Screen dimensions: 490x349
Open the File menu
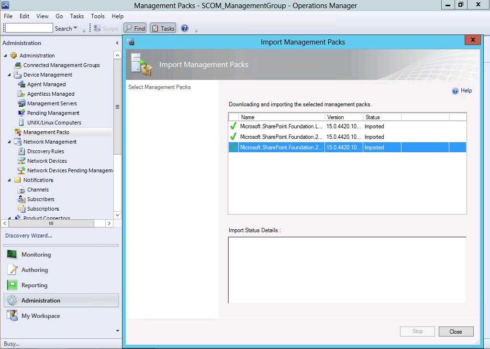click(x=8, y=16)
